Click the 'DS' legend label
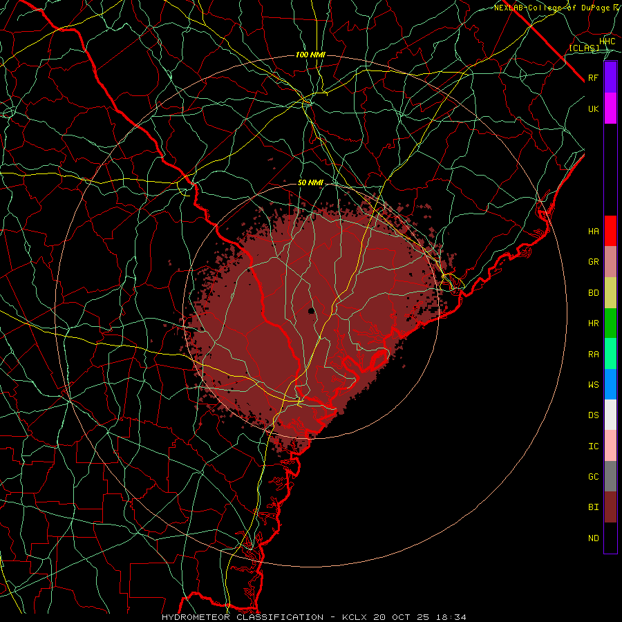The height and width of the screenshot is (622, 622). click(x=594, y=415)
